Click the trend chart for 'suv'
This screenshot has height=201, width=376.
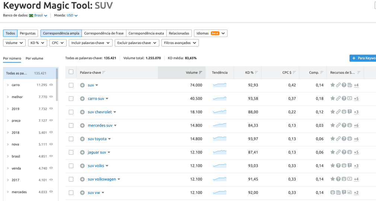tap(220, 85)
